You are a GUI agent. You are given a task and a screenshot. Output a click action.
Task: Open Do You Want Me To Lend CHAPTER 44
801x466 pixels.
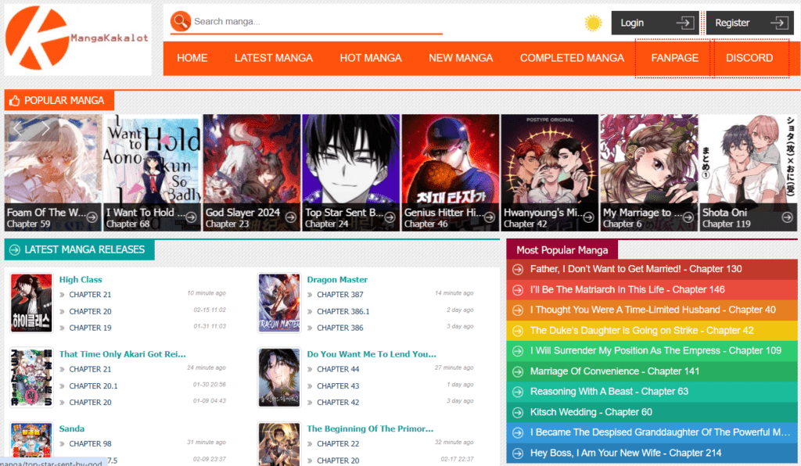click(x=338, y=369)
